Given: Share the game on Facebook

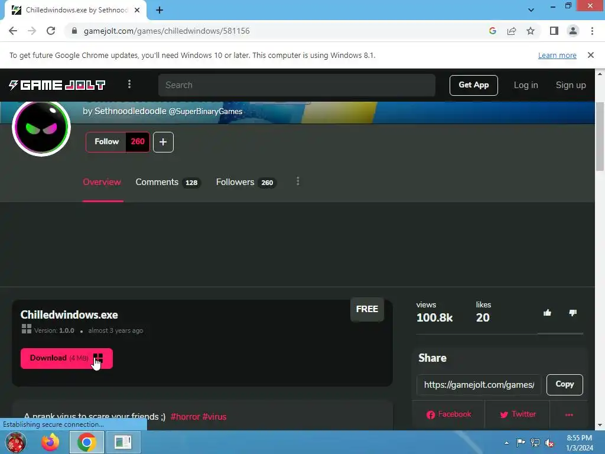Looking at the screenshot, I should coord(448,414).
